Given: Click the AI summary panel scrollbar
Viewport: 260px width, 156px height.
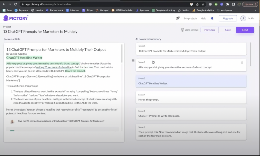Looking at the screenshot, I should pos(250,54).
